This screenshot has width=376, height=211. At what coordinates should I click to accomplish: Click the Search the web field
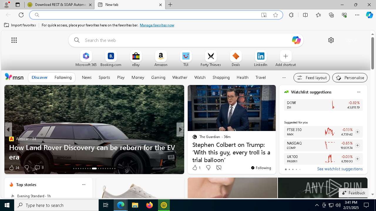[x=186, y=40]
